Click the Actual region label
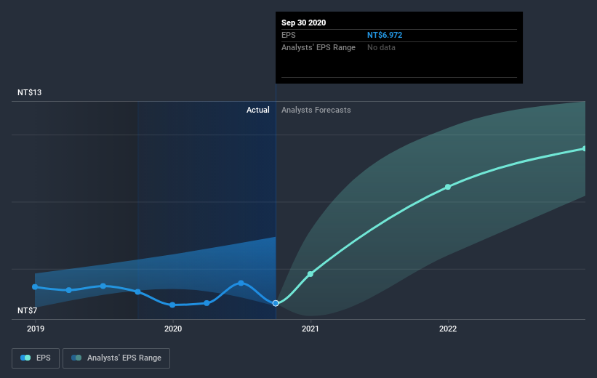 257,110
